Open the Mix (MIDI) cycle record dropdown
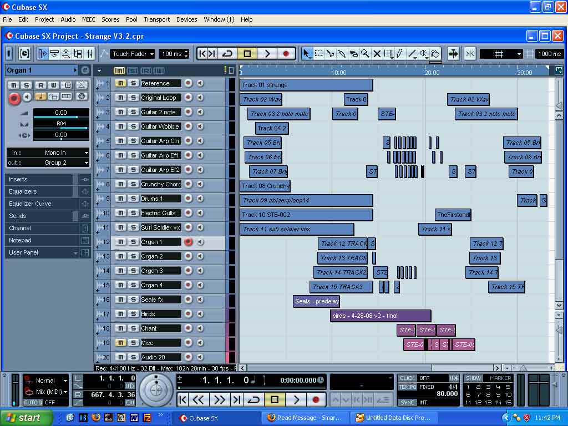Viewport: 568px width, 426px height. pyautogui.click(x=45, y=392)
